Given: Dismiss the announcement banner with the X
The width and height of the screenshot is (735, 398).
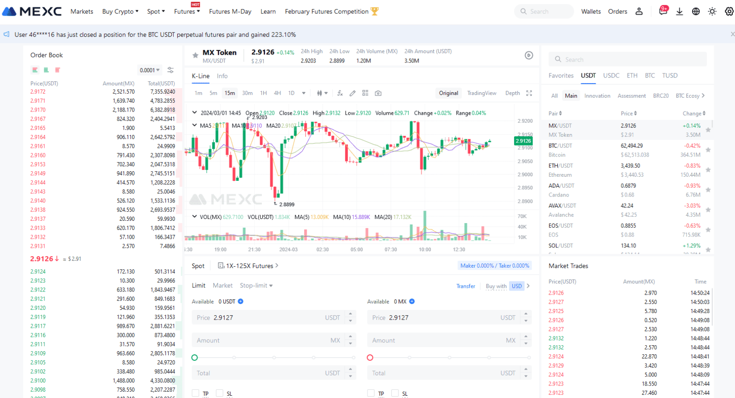Looking at the screenshot, I should pyautogui.click(x=732, y=34).
